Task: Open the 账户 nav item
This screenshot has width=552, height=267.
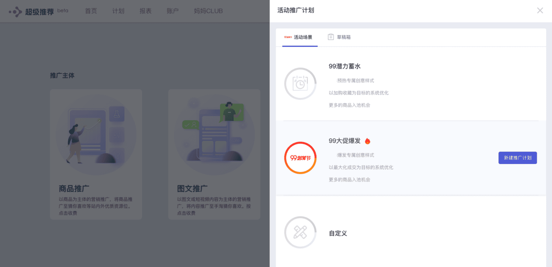Action: (x=173, y=11)
